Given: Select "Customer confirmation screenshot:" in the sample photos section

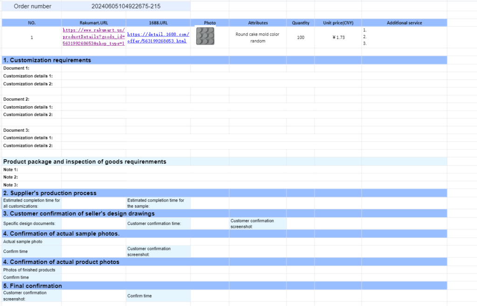Looking at the screenshot, I should pos(149,252).
